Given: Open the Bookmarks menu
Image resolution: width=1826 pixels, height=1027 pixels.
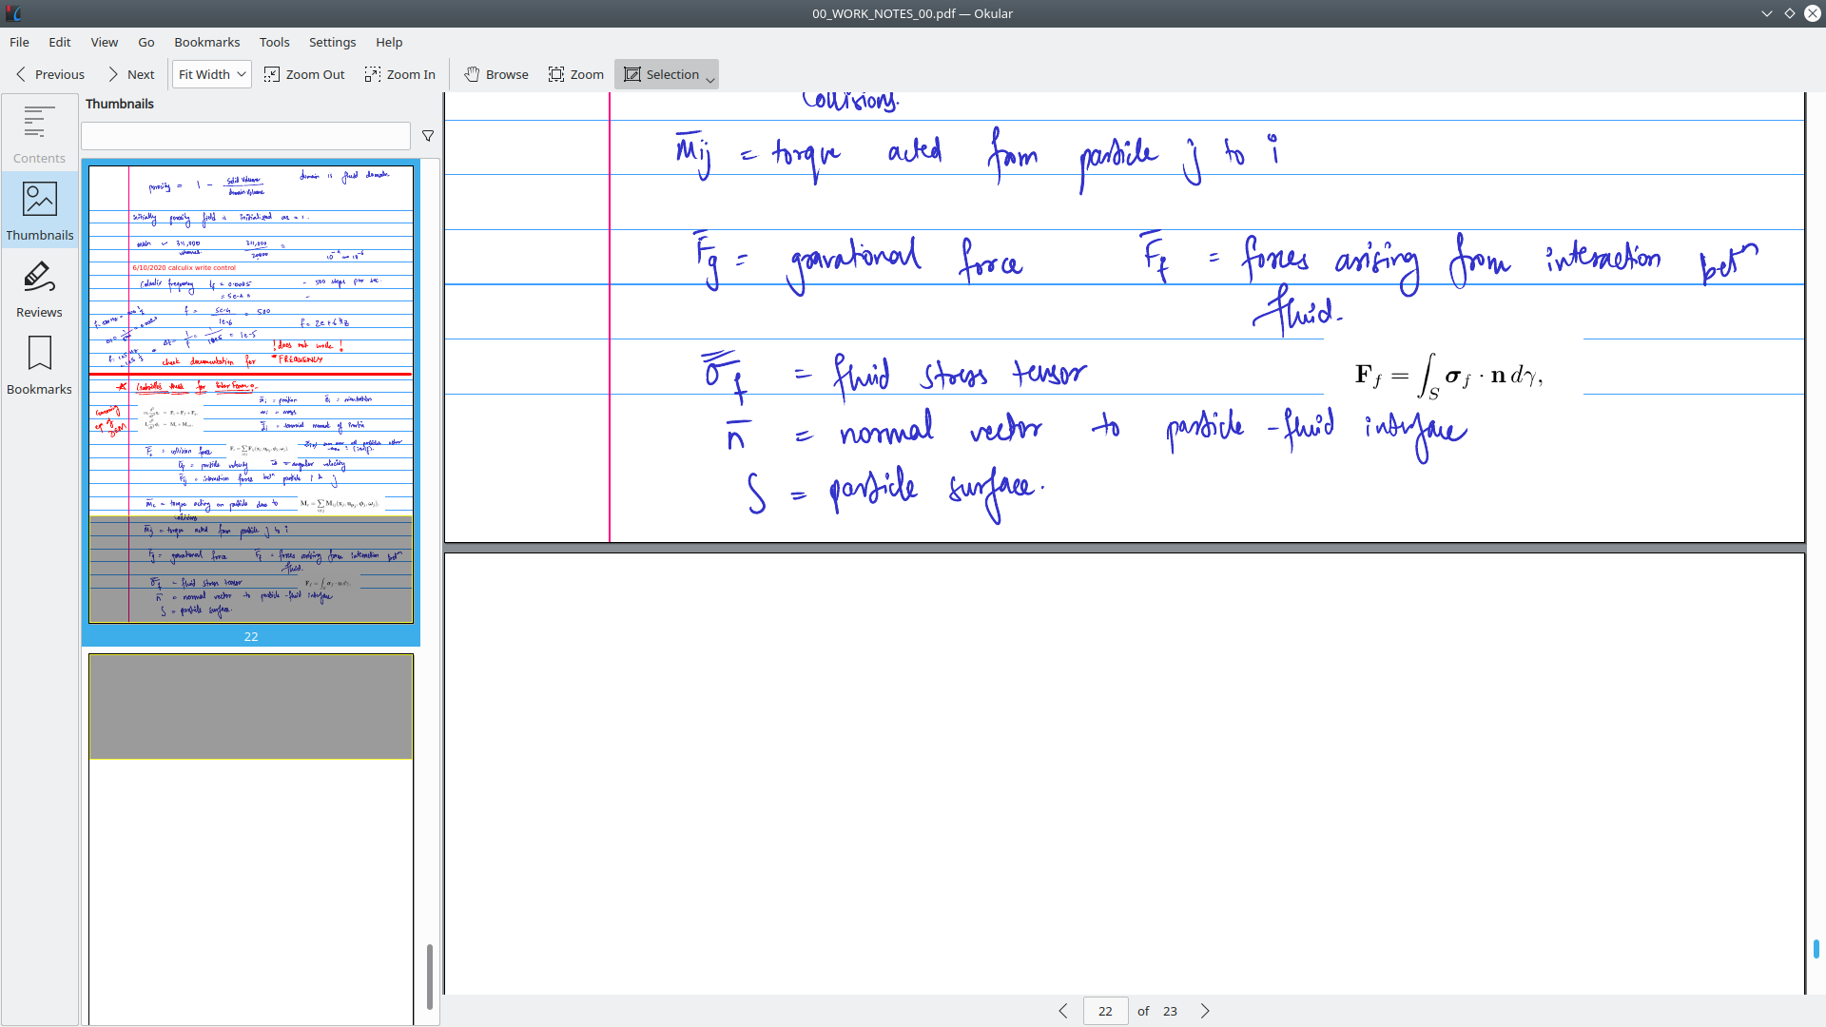Looking at the screenshot, I should click(206, 42).
